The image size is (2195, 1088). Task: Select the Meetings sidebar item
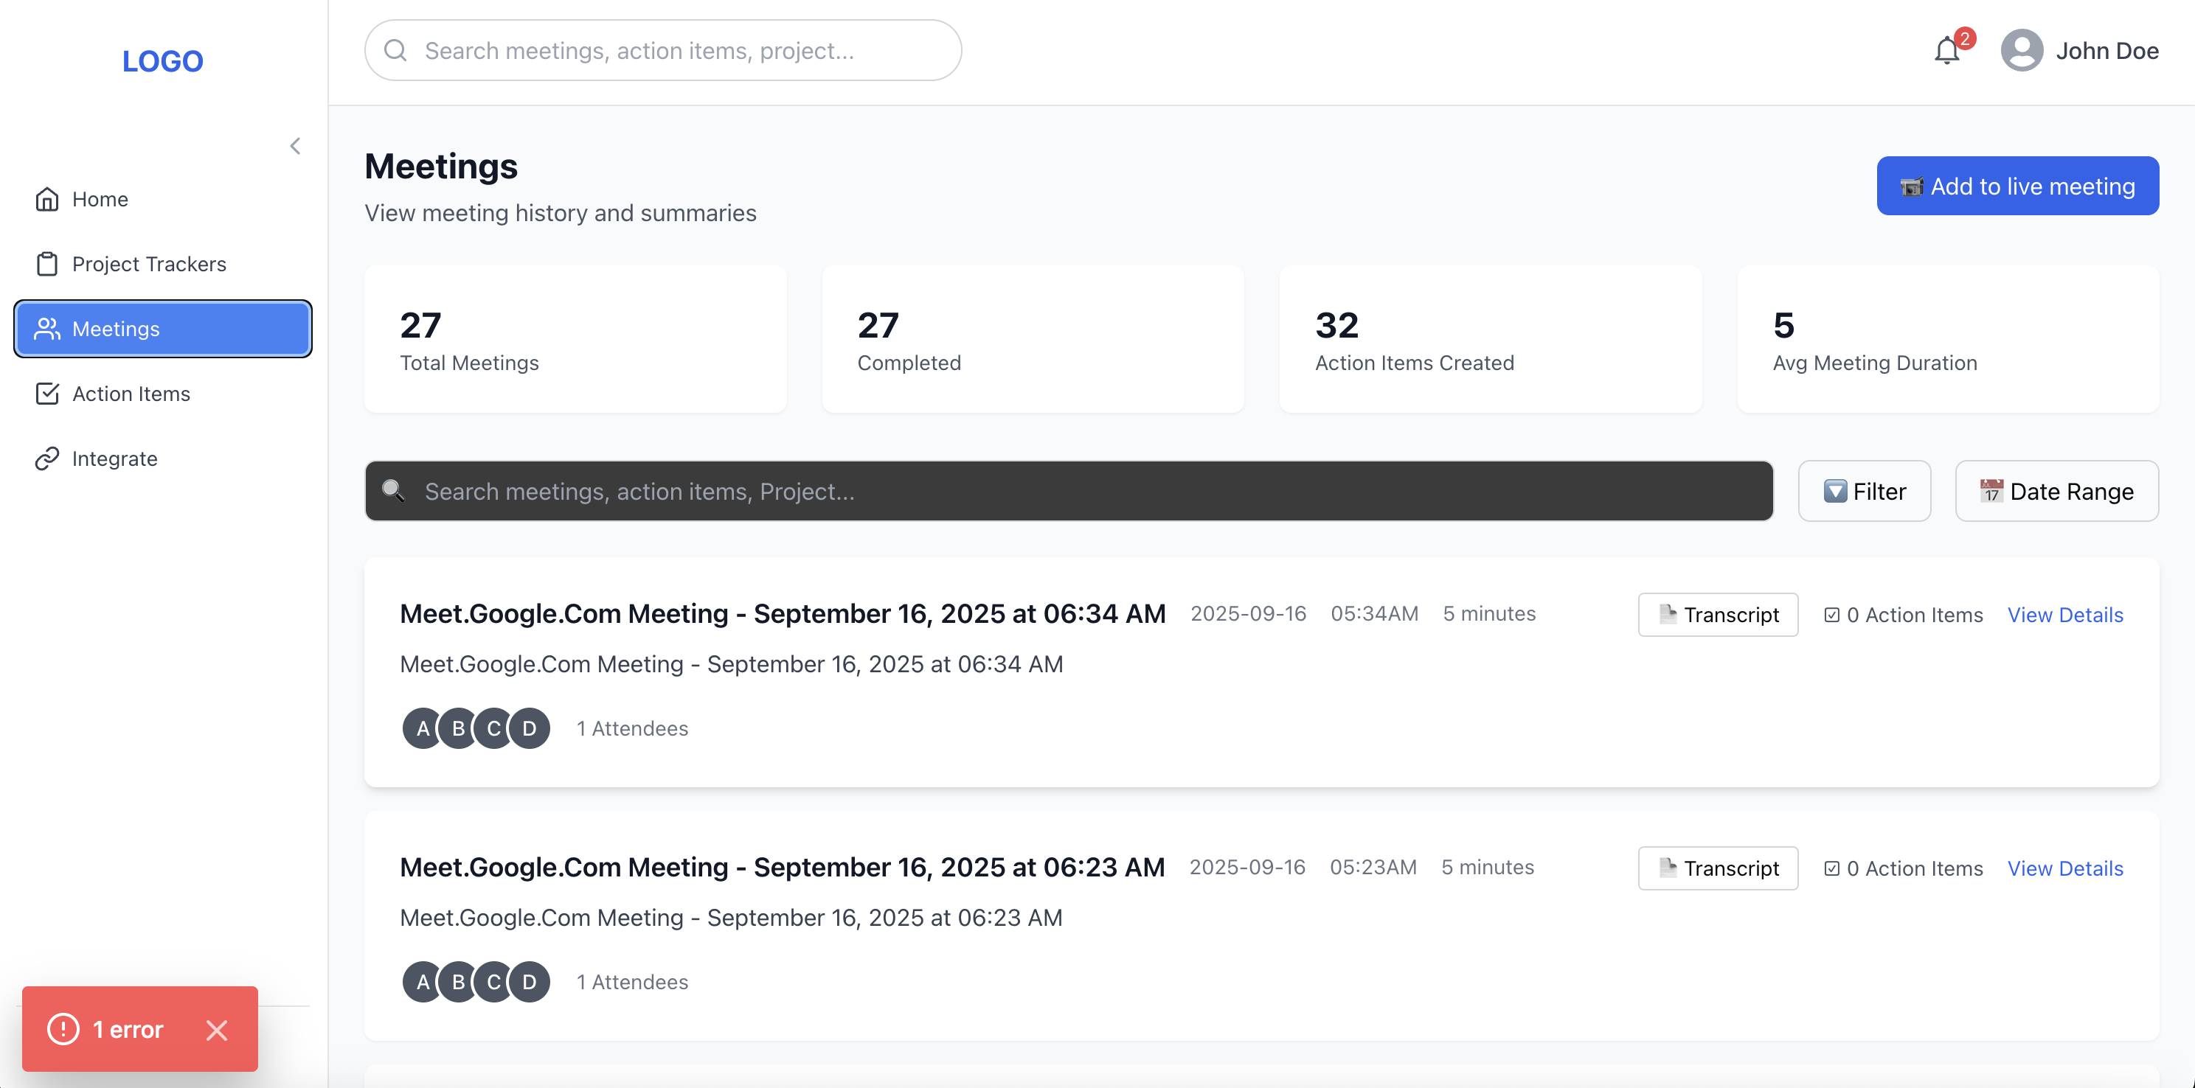pos(163,329)
